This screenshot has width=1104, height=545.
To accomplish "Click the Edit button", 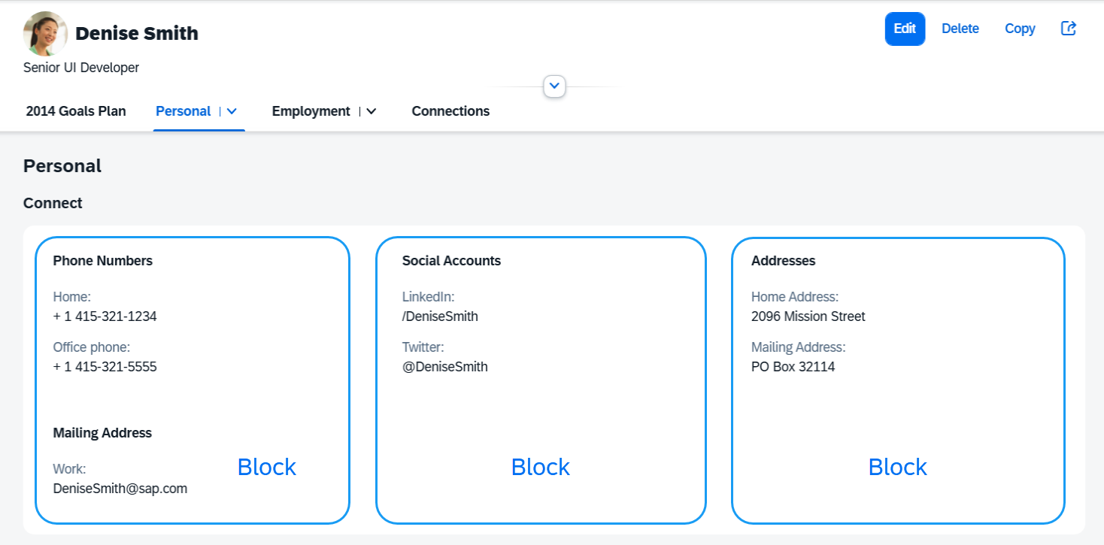I will (x=905, y=29).
